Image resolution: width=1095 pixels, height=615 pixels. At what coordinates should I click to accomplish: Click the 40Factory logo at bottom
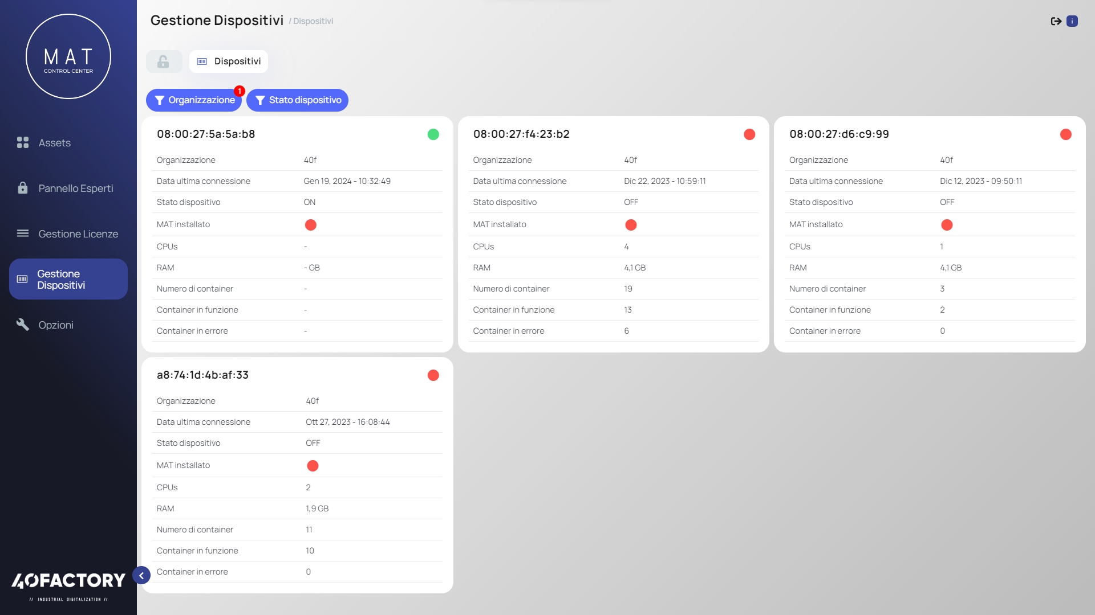click(68, 581)
